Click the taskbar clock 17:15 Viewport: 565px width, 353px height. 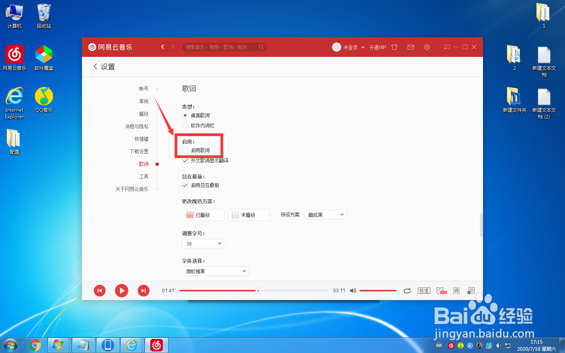(x=536, y=342)
